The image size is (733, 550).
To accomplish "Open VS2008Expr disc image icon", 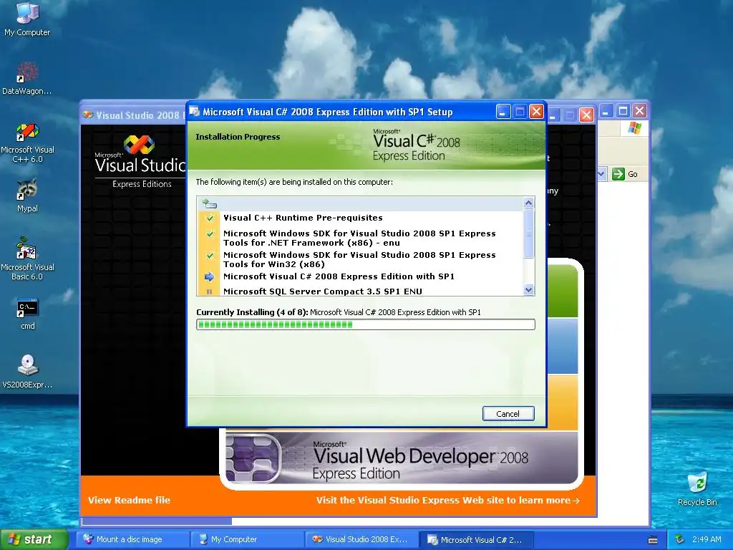I will [x=27, y=372].
